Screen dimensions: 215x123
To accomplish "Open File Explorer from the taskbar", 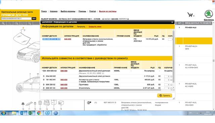I will point(14,113).
